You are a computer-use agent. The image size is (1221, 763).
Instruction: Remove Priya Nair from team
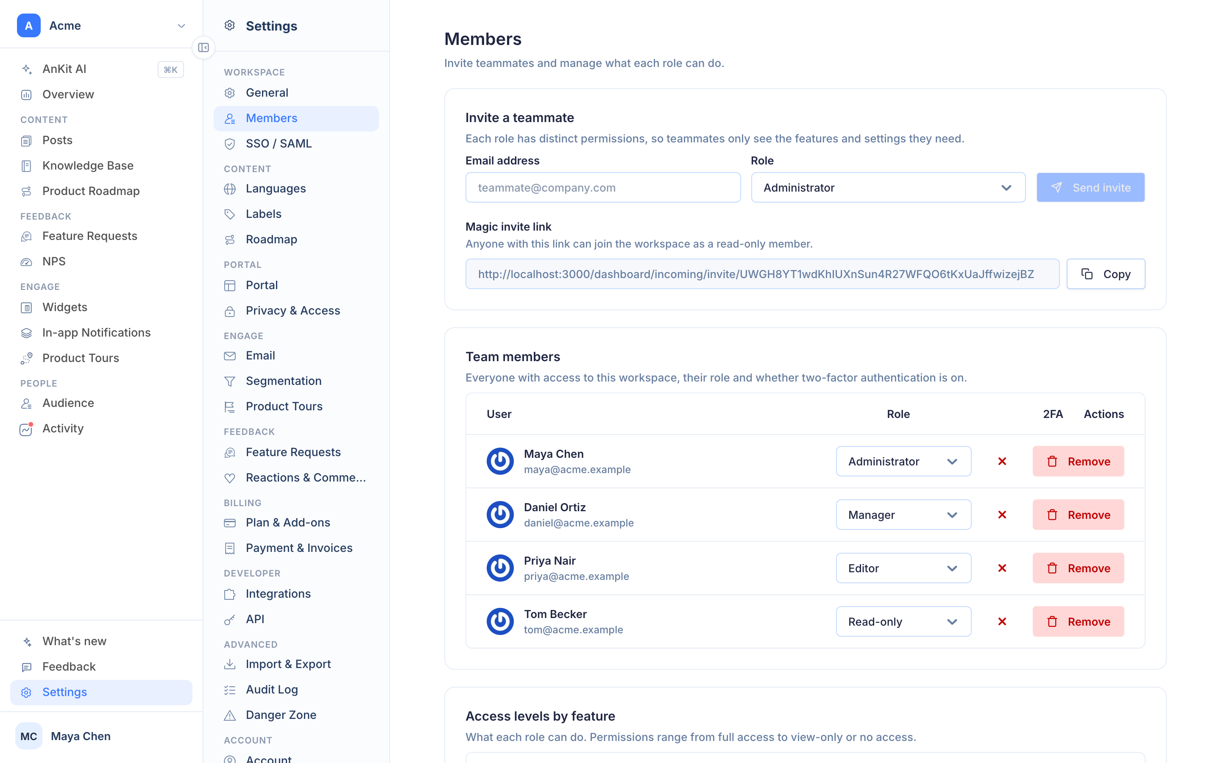[x=1078, y=568]
